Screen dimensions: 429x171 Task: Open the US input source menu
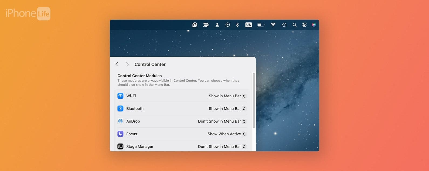point(248,25)
